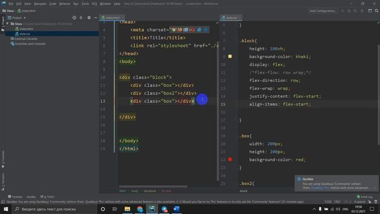
Task: Open Task View on the taskbar
Action: [x=115, y=209]
